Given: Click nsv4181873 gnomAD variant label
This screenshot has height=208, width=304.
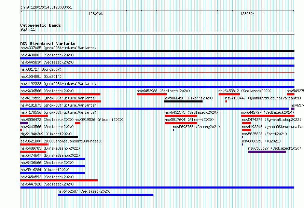Looking at the screenshot, I should pos(58,105).
